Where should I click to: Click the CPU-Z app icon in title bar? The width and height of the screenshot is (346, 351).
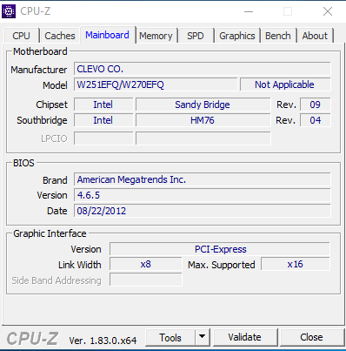(9, 11)
